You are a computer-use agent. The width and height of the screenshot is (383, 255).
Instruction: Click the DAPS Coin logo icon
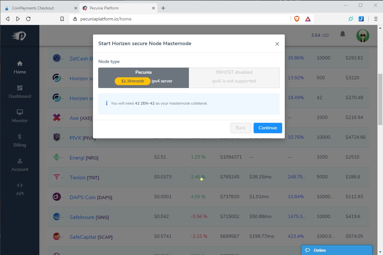tap(57, 197)
